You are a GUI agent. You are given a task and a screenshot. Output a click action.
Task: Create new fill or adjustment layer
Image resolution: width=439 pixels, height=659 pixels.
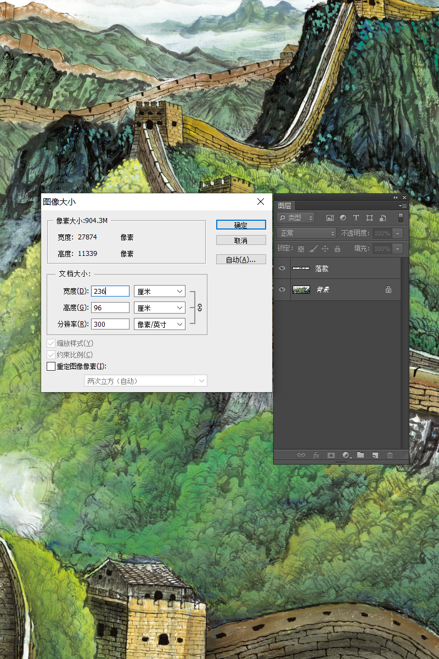pyautogui.click(x=346, y=455)
